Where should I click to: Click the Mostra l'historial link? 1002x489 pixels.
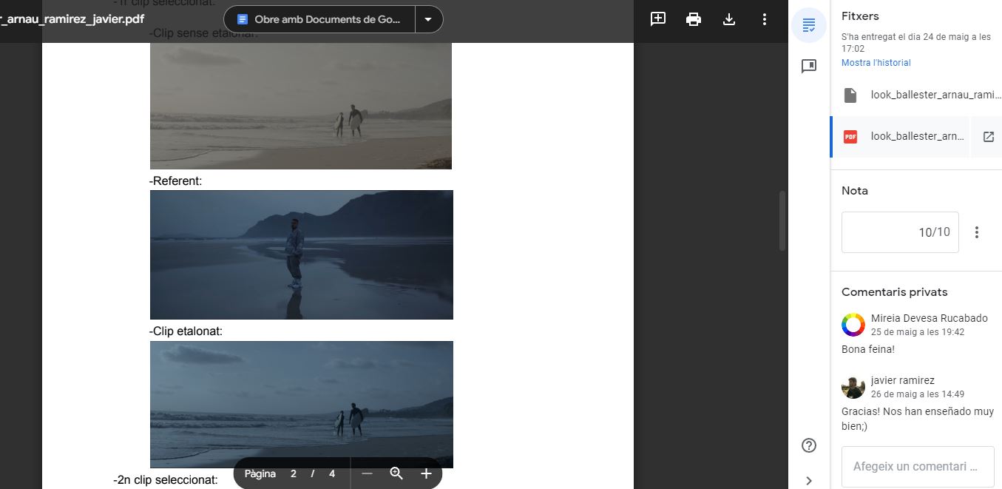(876, 63)
